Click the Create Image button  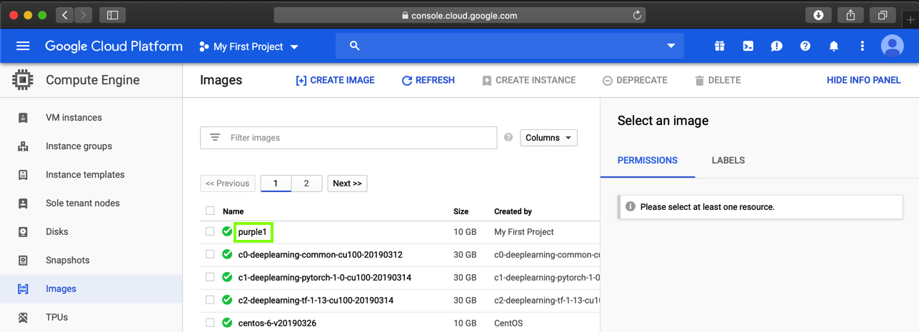[335, 81]
